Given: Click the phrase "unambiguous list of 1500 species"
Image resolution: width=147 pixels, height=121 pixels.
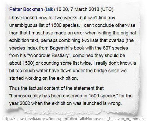Looking at the screenshot, I should click(x=44, y=25).
